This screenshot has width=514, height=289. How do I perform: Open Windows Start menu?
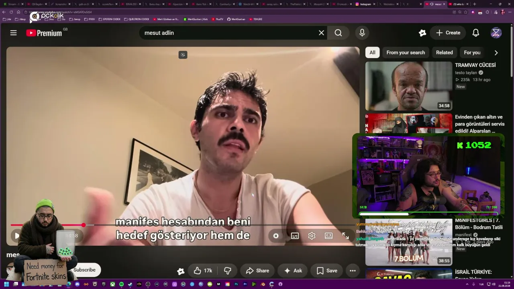[x=6, y=284]
